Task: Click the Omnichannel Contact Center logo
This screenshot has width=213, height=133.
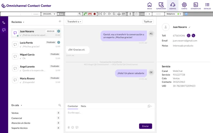Action: [x=26, y=6]
